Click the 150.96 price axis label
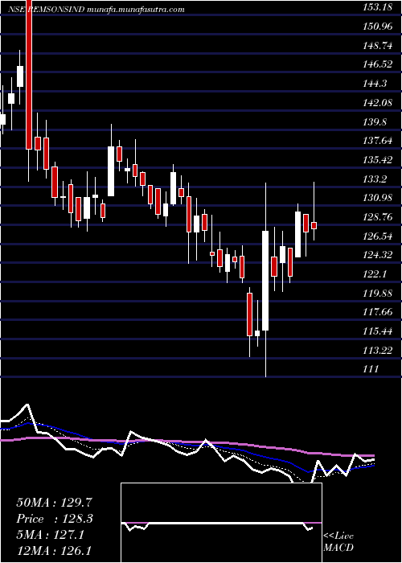 (379, 27)
